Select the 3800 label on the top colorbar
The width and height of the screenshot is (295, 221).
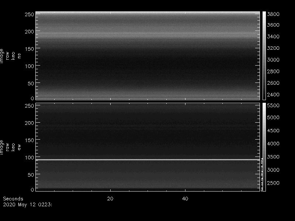tap(274, 14)
